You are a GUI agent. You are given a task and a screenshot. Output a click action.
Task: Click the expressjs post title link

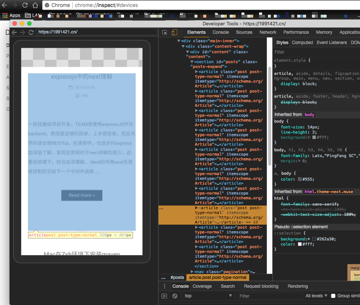coord(82,76)
